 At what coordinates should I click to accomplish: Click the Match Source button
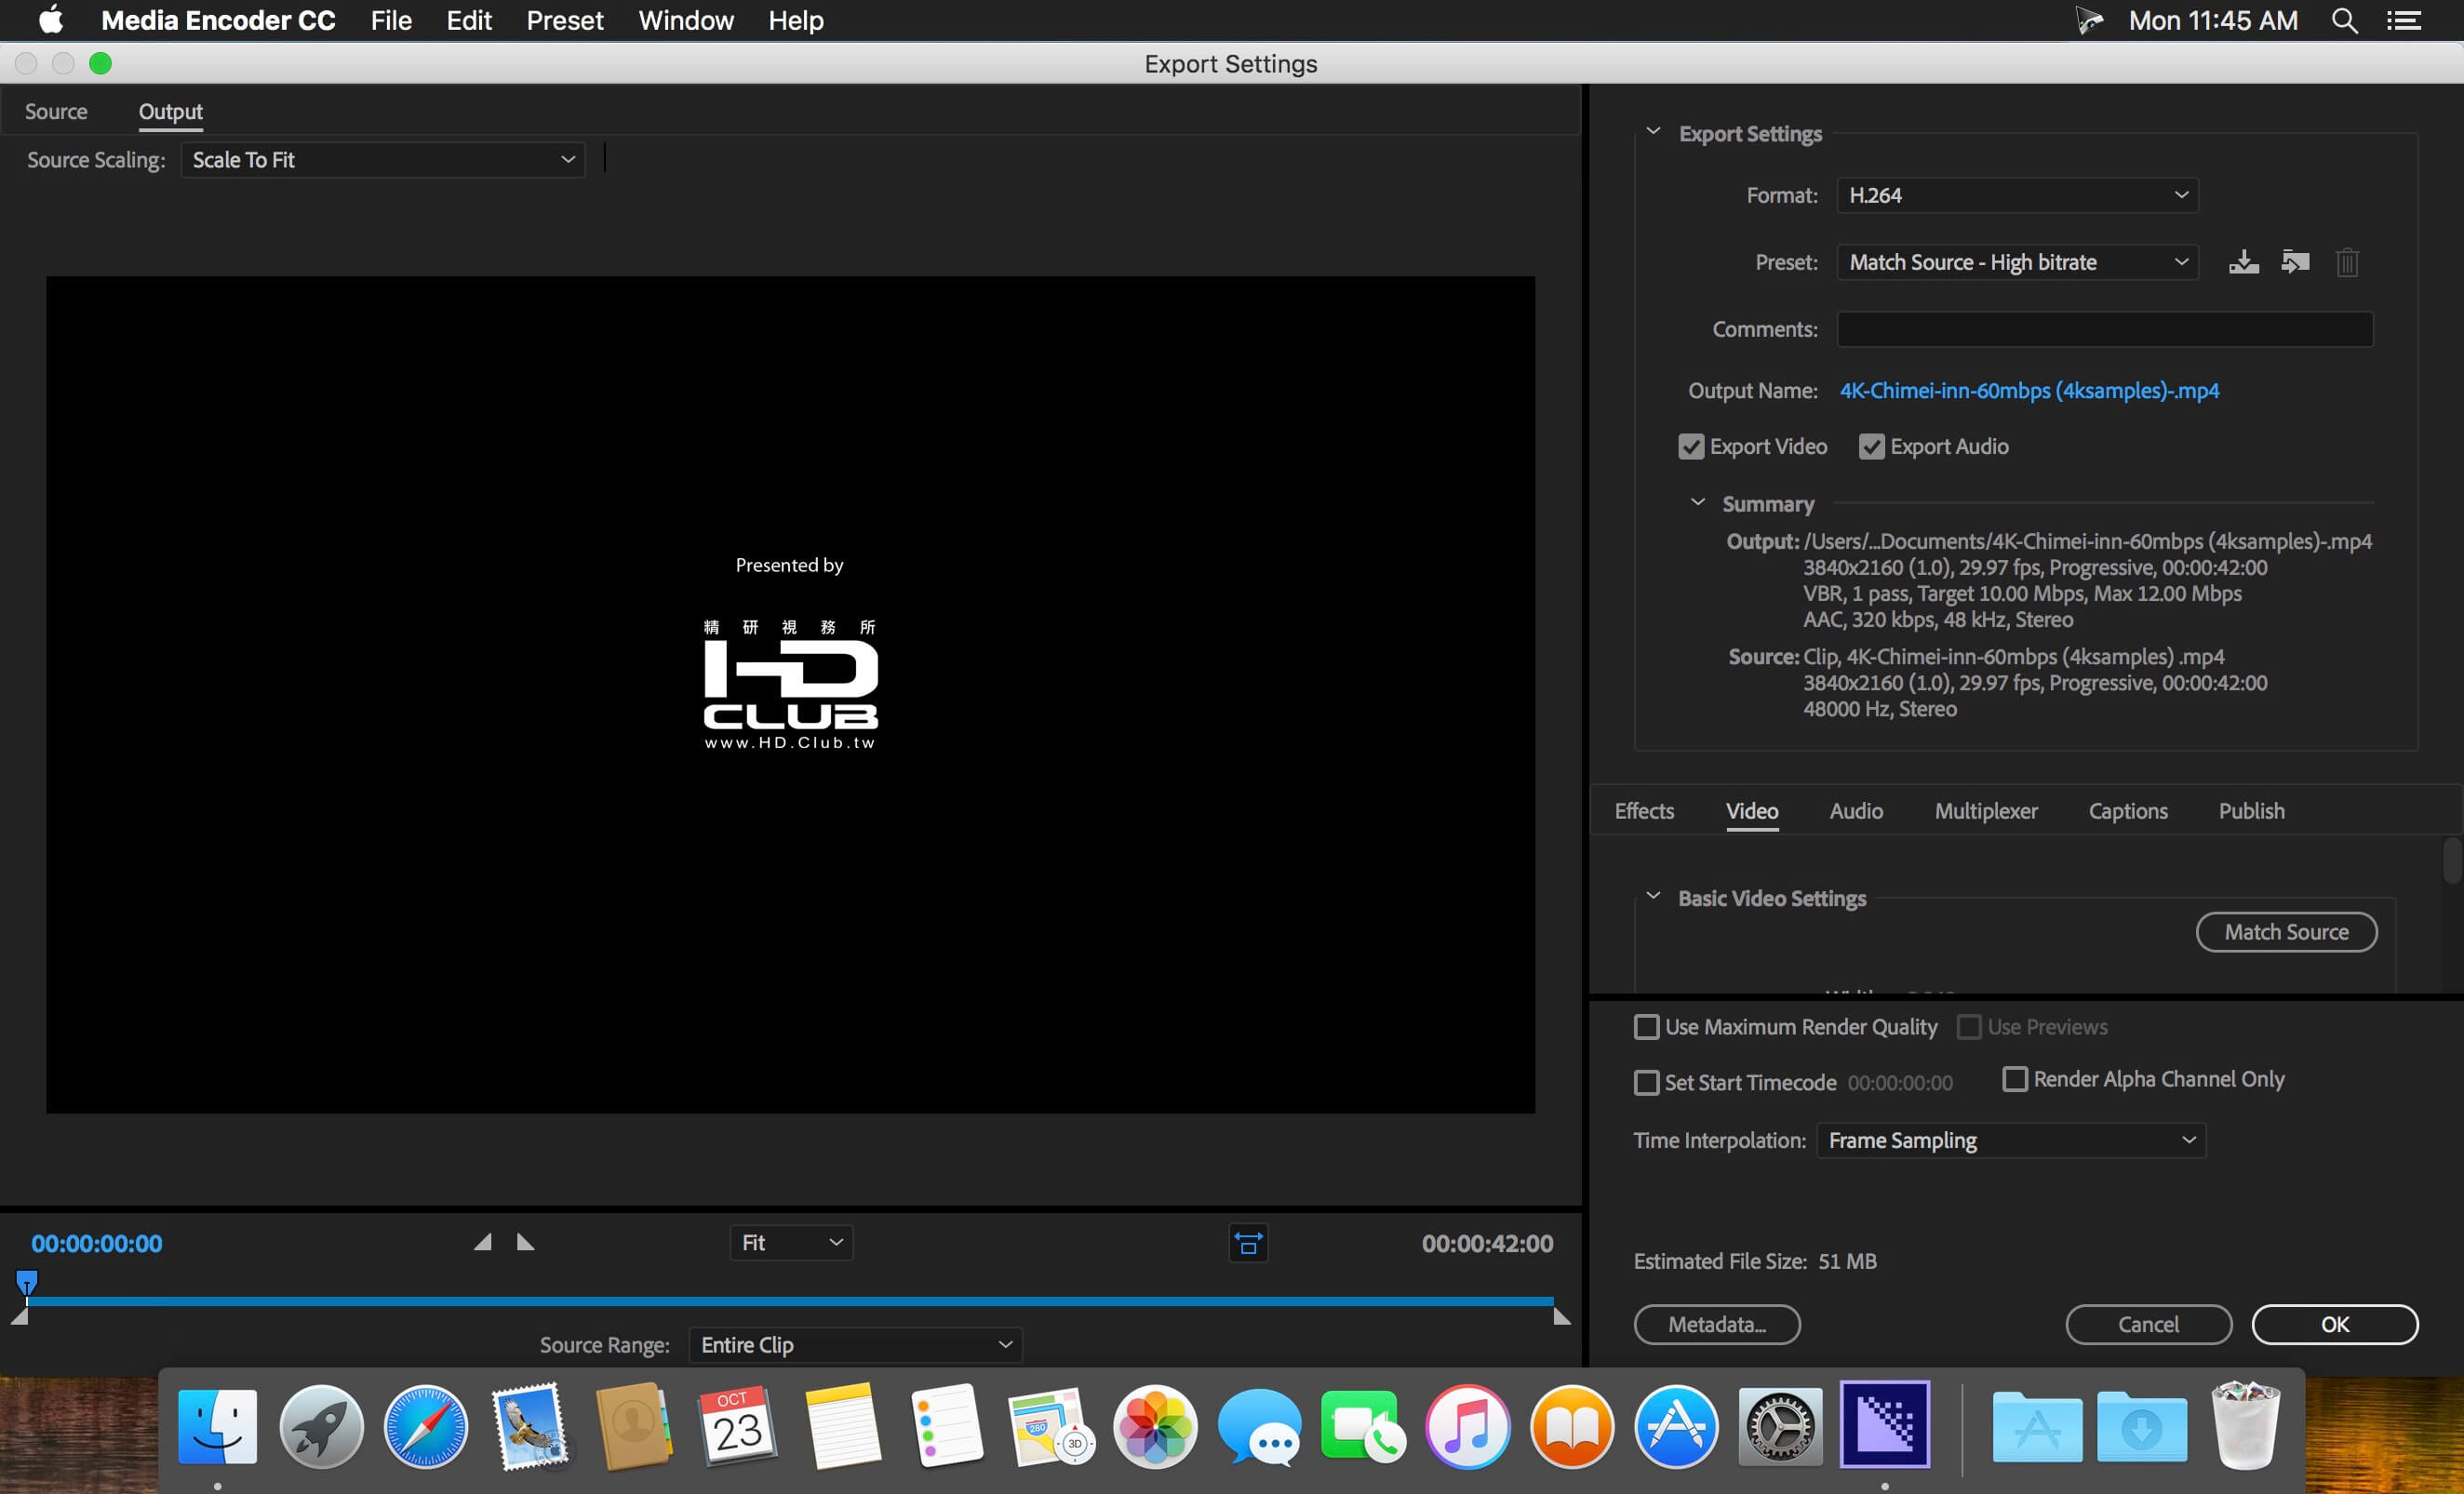(2286, 931)
